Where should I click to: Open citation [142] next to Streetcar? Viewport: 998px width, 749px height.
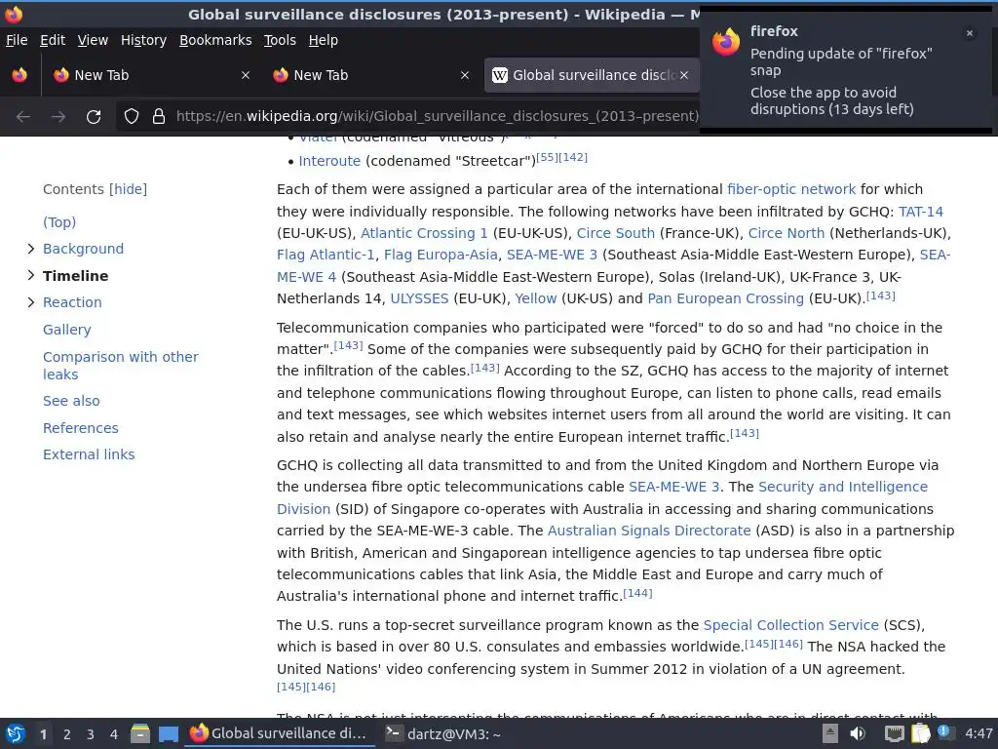pyautogui.click(x=573, y=157)
